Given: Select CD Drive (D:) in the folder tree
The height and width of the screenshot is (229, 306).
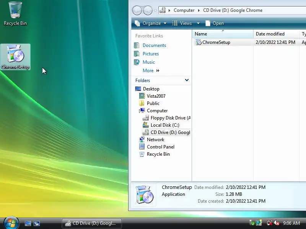Looking at the screenshot, I should [170, 132].
